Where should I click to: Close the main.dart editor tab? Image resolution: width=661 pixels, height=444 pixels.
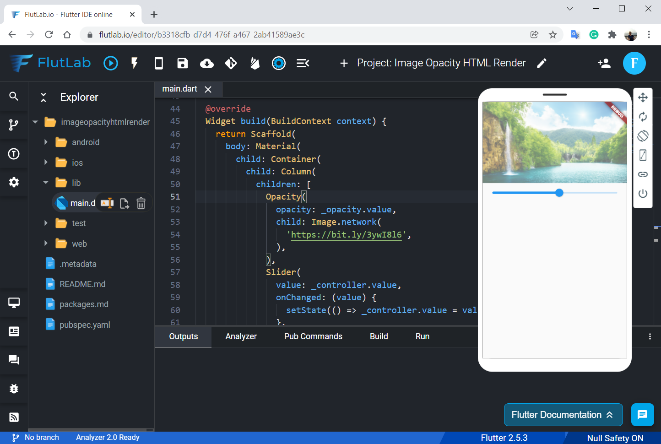point(208,89)
